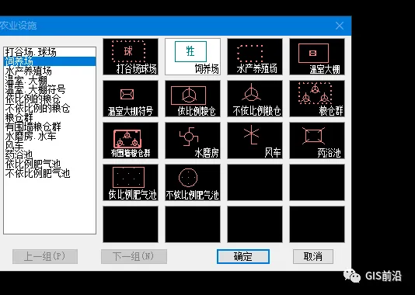Select 粮仓群 list entry
The width and height of the screenshot is (415, 295).
pyautogui.click(x=50, y=117)
